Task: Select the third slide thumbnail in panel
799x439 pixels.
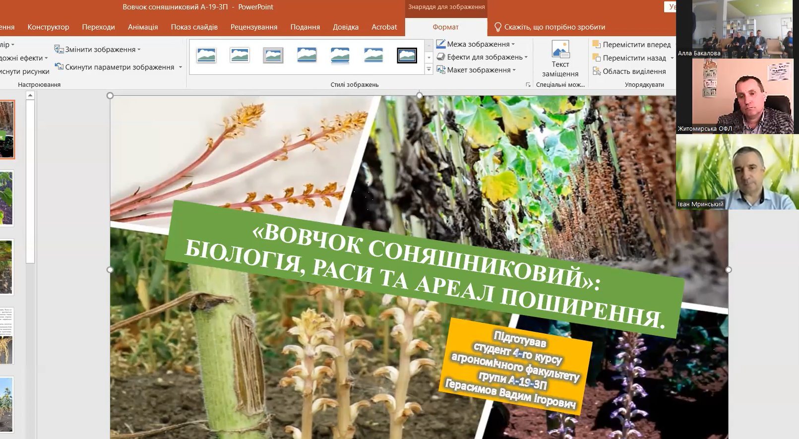Action: 6,267
